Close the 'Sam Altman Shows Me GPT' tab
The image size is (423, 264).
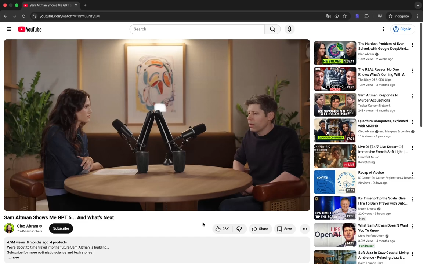tap(76, 5)
